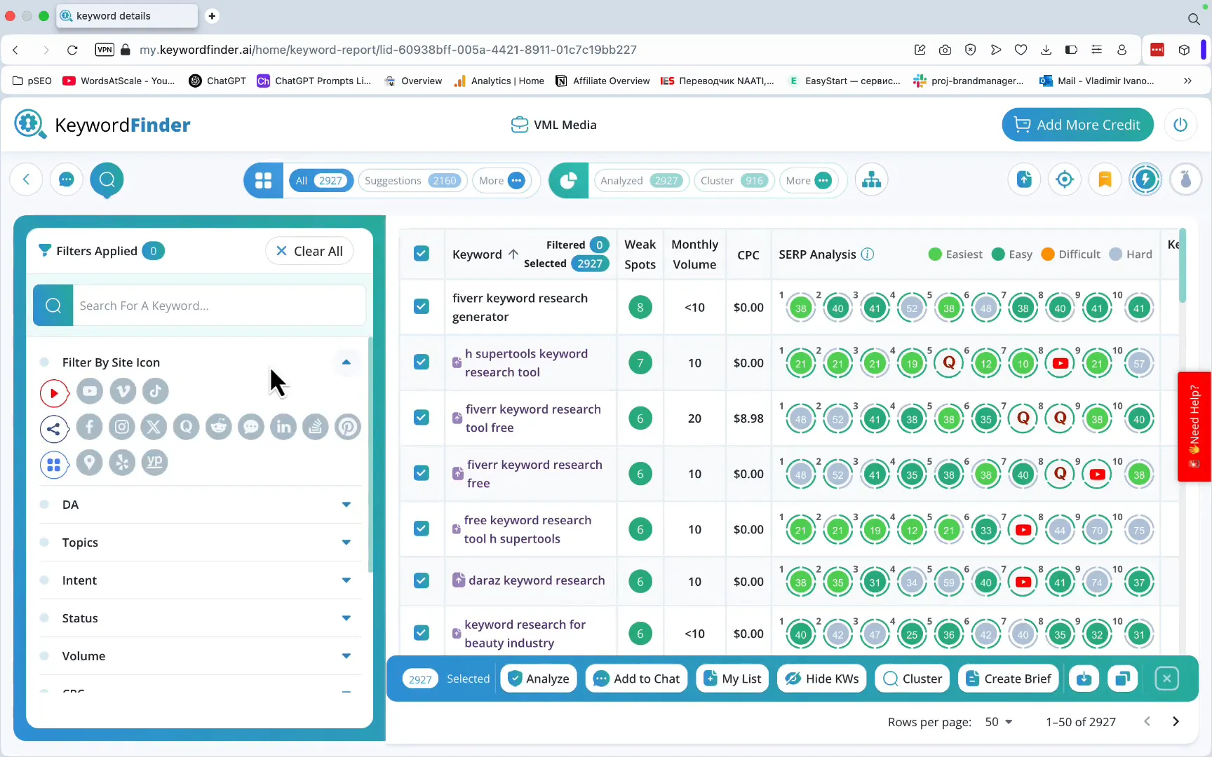The height and width of the screenshot is (757, 1212).
Task: Select the Facebook site icon filter
Action: [89, 427]
